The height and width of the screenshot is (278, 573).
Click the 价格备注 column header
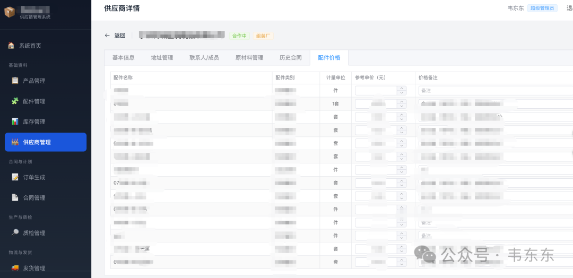(428, 78)
